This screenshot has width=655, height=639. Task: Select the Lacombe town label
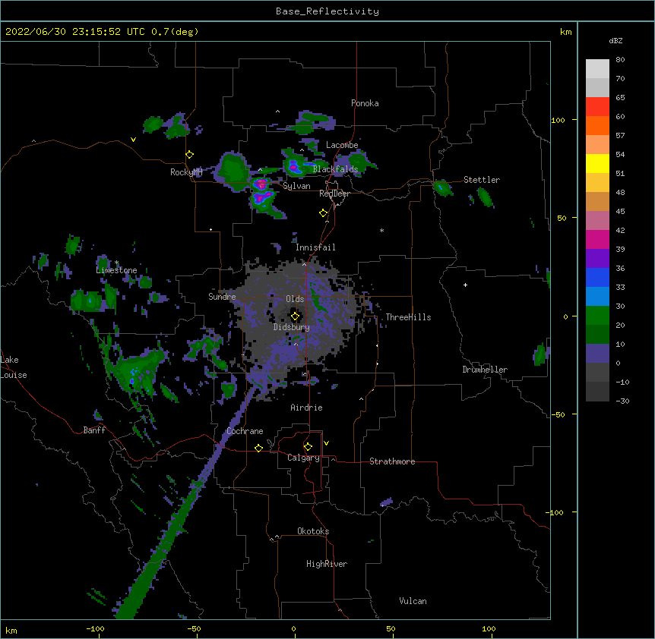(x=342, y=145)
